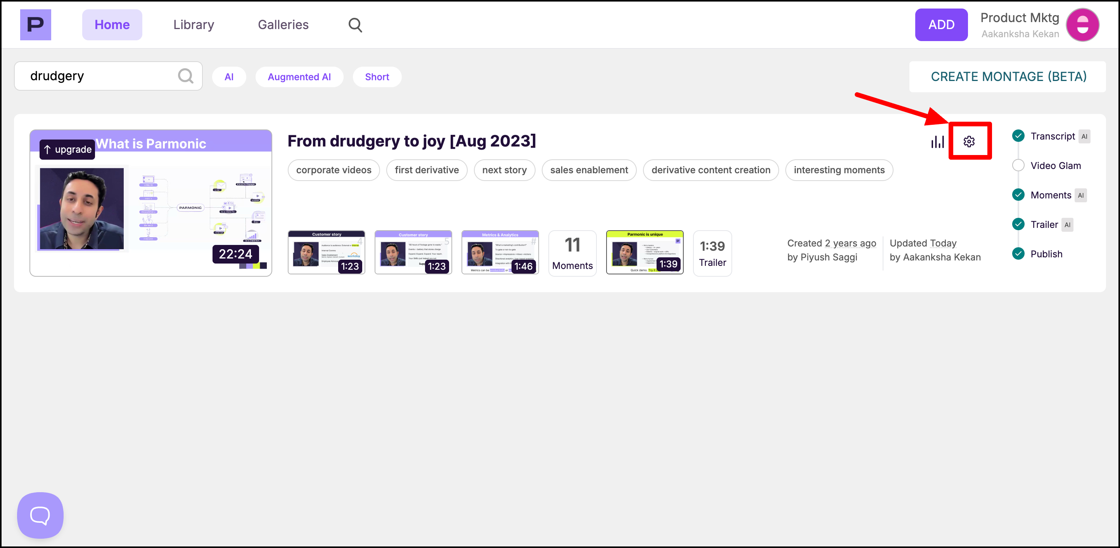Click the Publish step checkmark
Image resolution: width=1120 pixels, height=548 pixels.
[x=1018, y=254]
